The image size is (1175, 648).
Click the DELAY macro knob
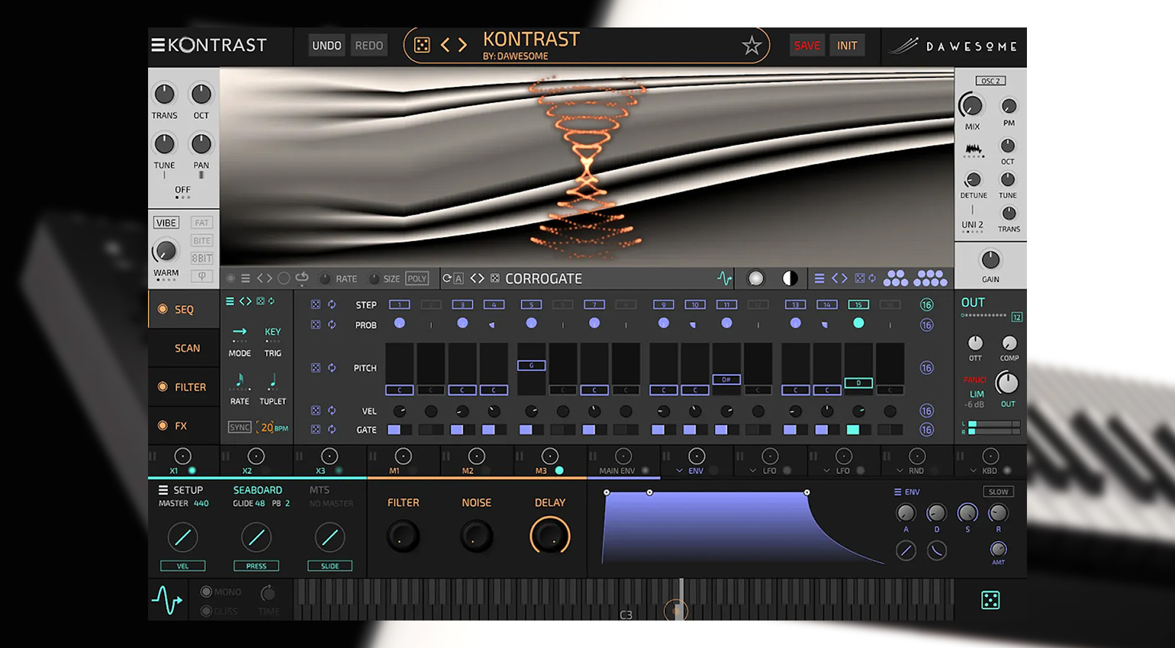point(549,536)
